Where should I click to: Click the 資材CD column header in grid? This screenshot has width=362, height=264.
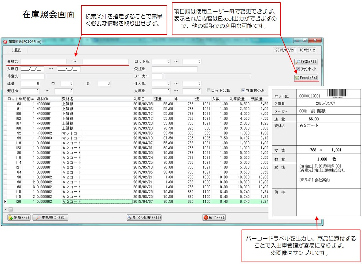48,99
